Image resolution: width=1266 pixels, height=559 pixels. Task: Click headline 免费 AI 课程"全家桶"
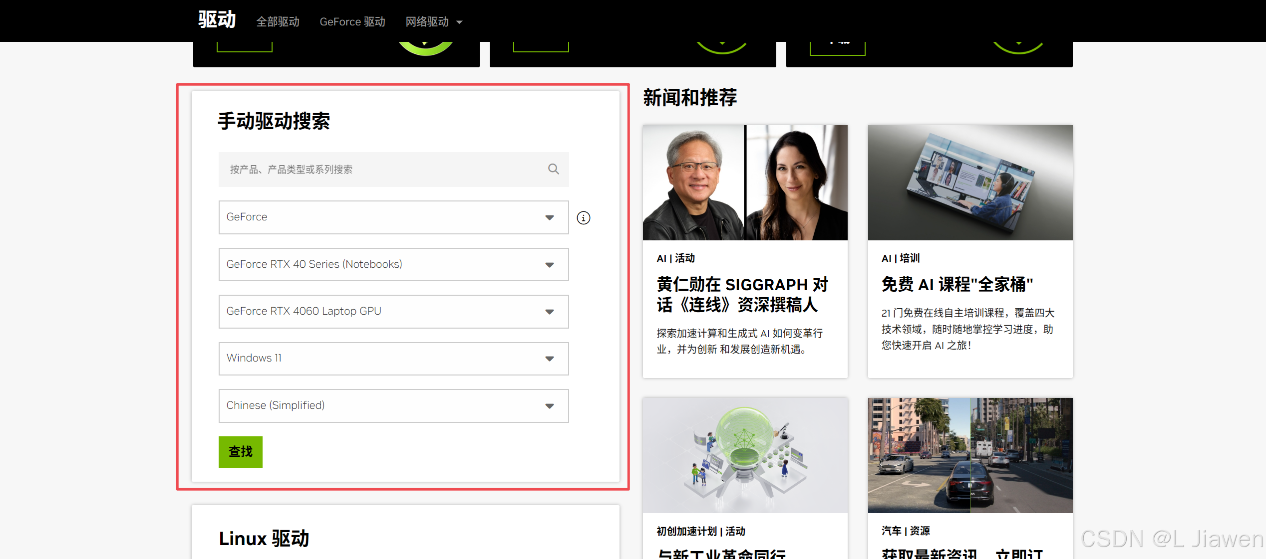pos(957,285)
